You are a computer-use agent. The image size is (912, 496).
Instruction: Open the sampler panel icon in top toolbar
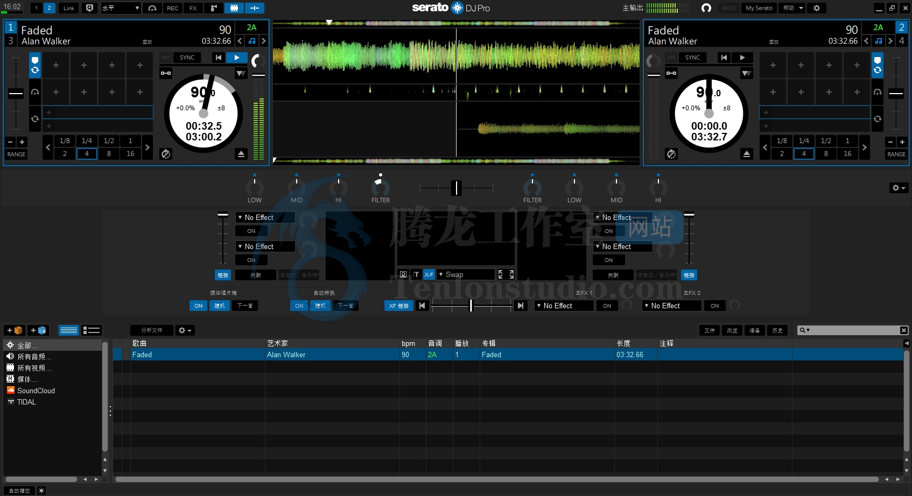[x=214, y=8]
